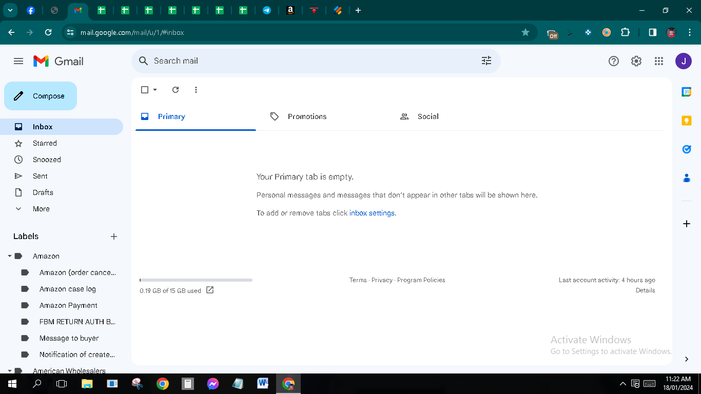Show hidden system tray icons

point(623,384)
